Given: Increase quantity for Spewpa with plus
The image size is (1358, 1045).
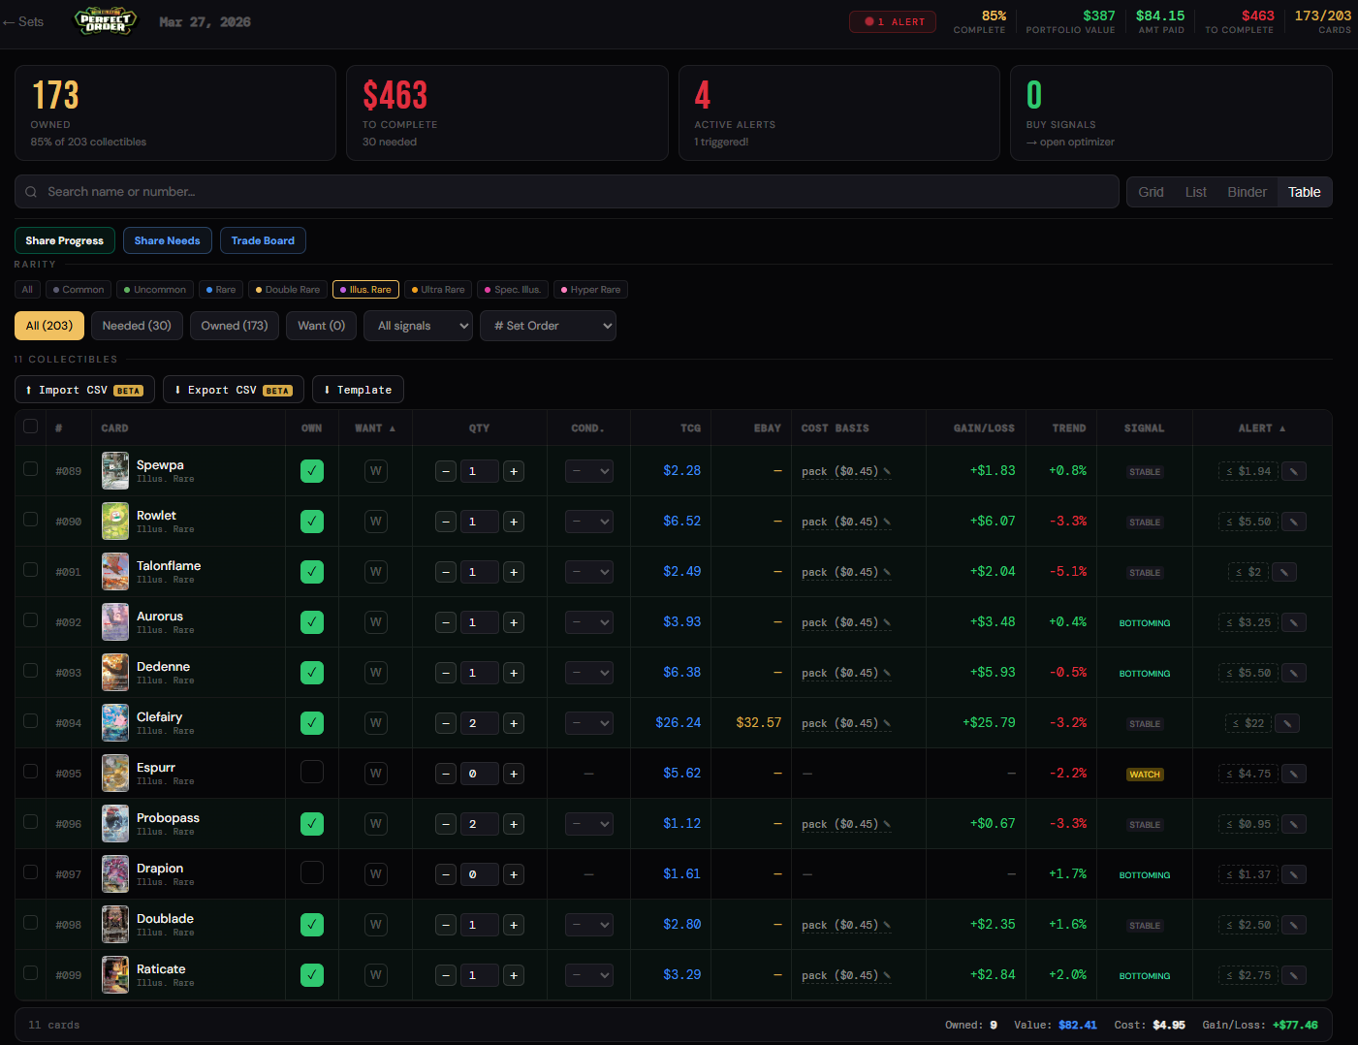Looking at the screenshot, I should [x=514, y=471].
